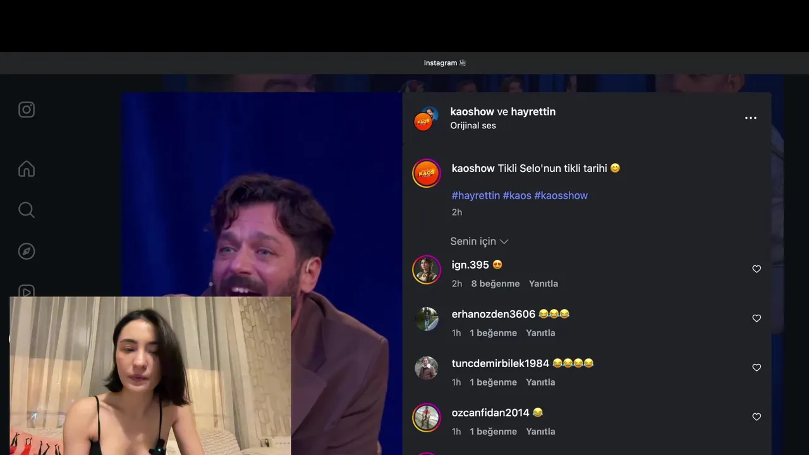
Task: Go to Home via house icon
Action: point(27,169)
